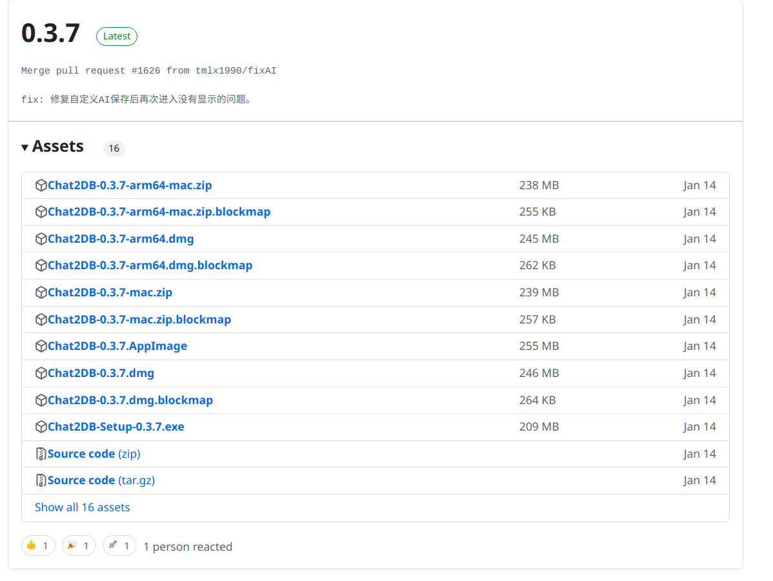Image resolution: width=773 pixels, height=581 pixels.
Task: Toggle the thumbs-up reaction
Action: [x=38, y=545]
